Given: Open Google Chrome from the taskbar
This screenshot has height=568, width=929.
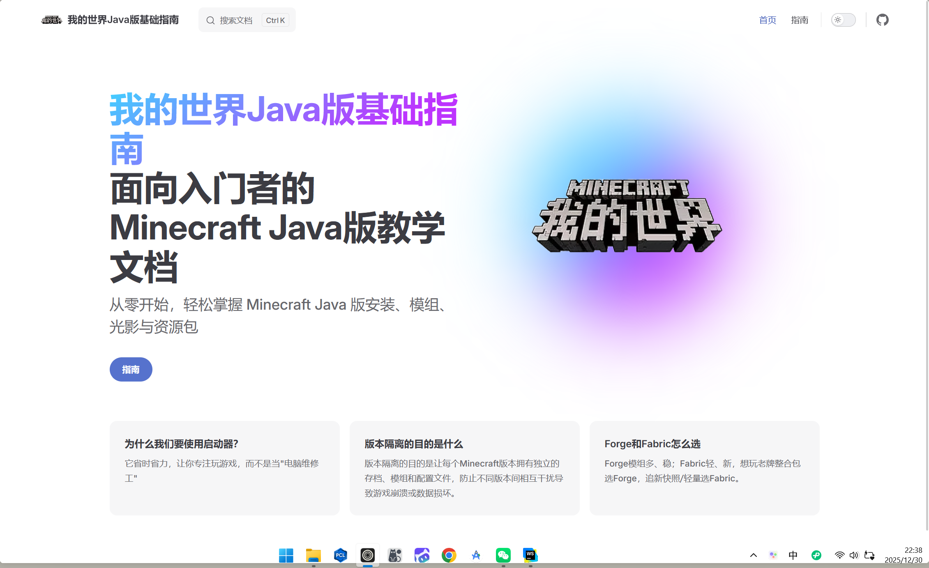Looking at the screenshot, I should pos(449,555).
